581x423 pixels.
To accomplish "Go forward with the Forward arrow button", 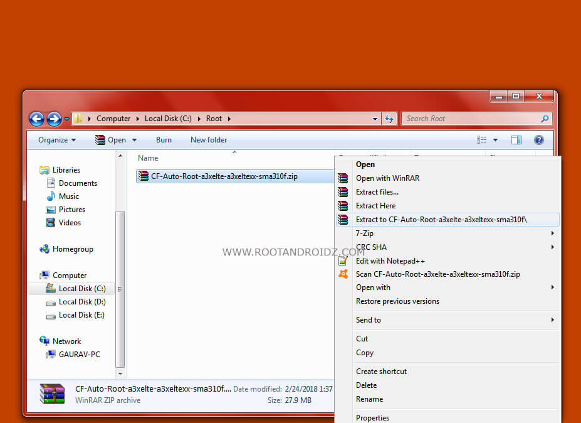I will tap(54, 119).
